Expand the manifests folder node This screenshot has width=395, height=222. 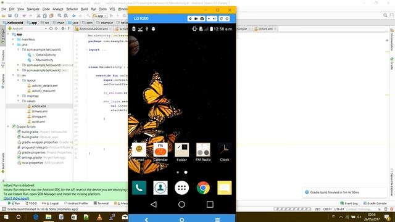(13, 39)
